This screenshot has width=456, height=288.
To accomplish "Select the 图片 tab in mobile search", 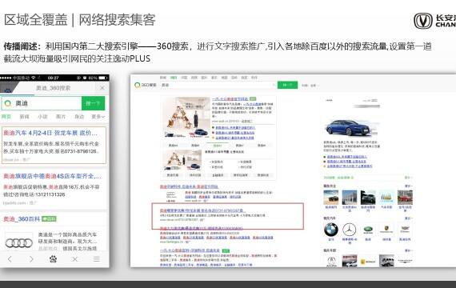I will coord(61,117).
